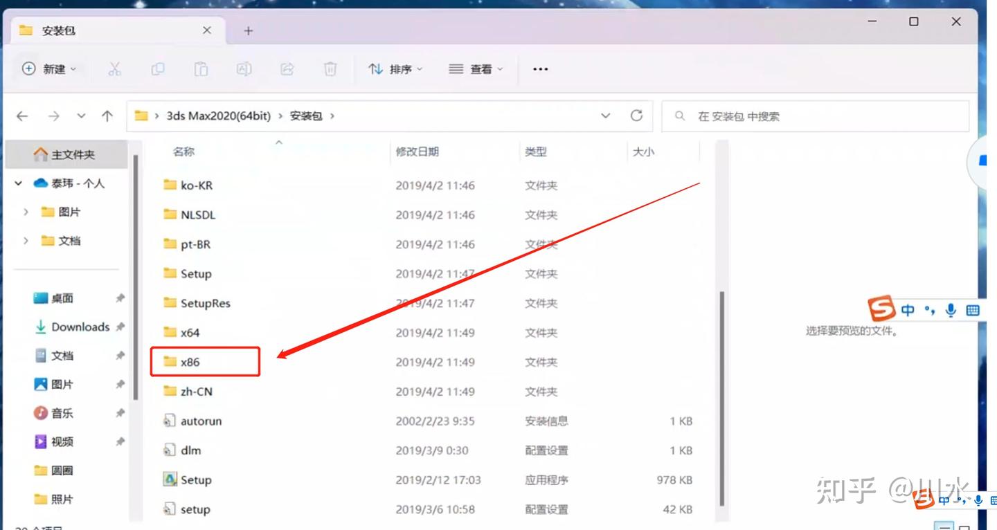Expand the 图片 folder under OneDrive

pos(26,212)
